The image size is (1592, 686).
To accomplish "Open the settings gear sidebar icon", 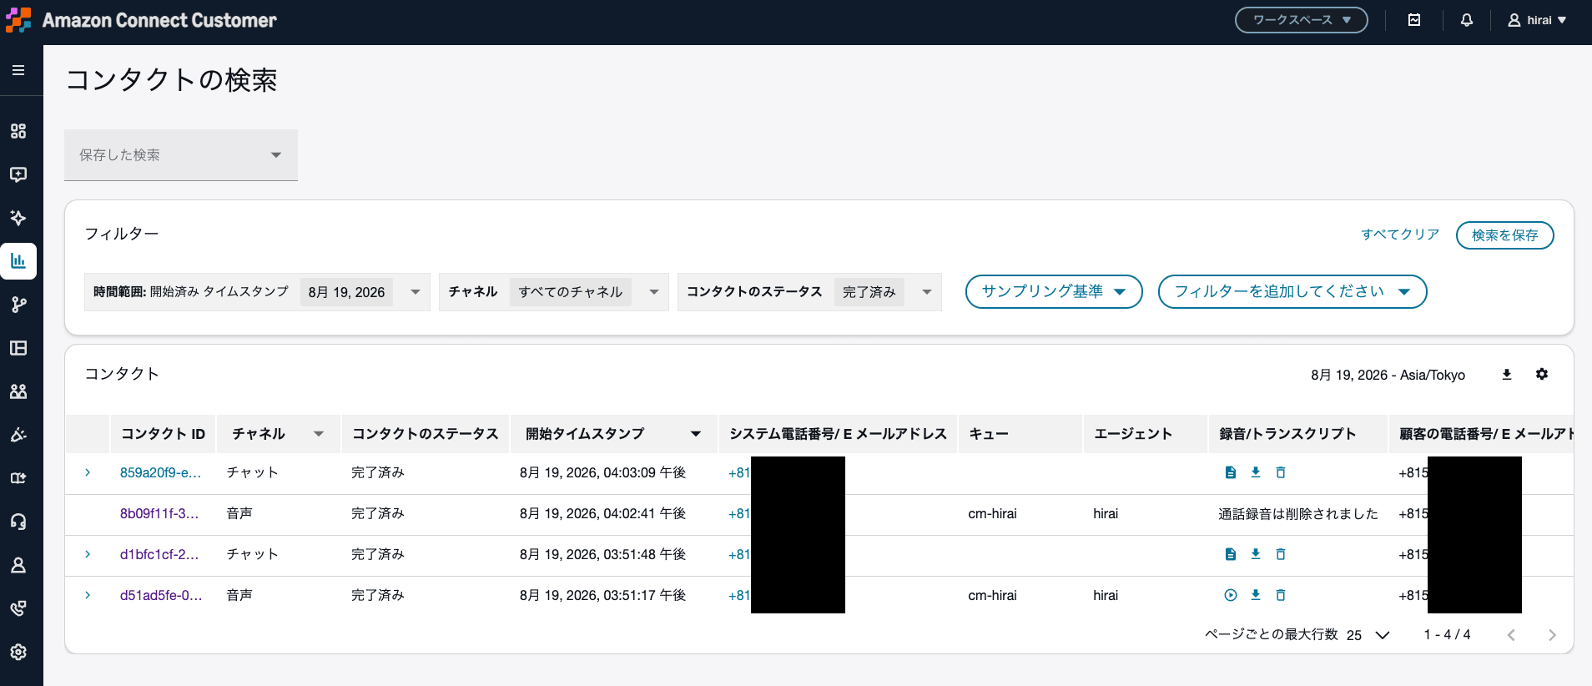I will click(18, 652).
